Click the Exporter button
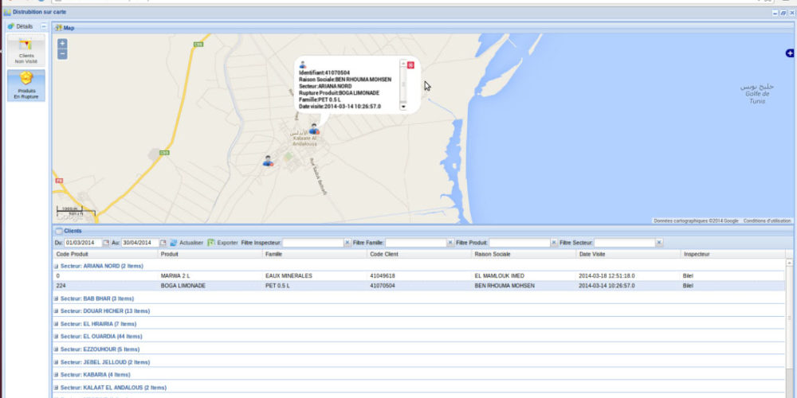Image resolution: width=797 pixels, height=398 pixels. [222, 242]
